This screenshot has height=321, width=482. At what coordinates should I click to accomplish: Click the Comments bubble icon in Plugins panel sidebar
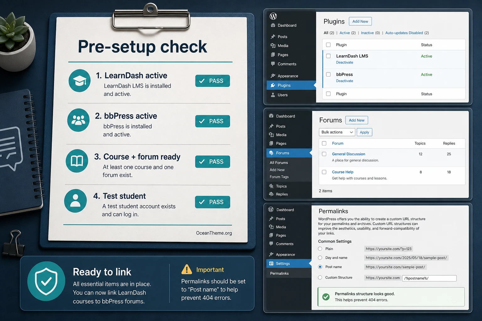(x=273, y=64)
